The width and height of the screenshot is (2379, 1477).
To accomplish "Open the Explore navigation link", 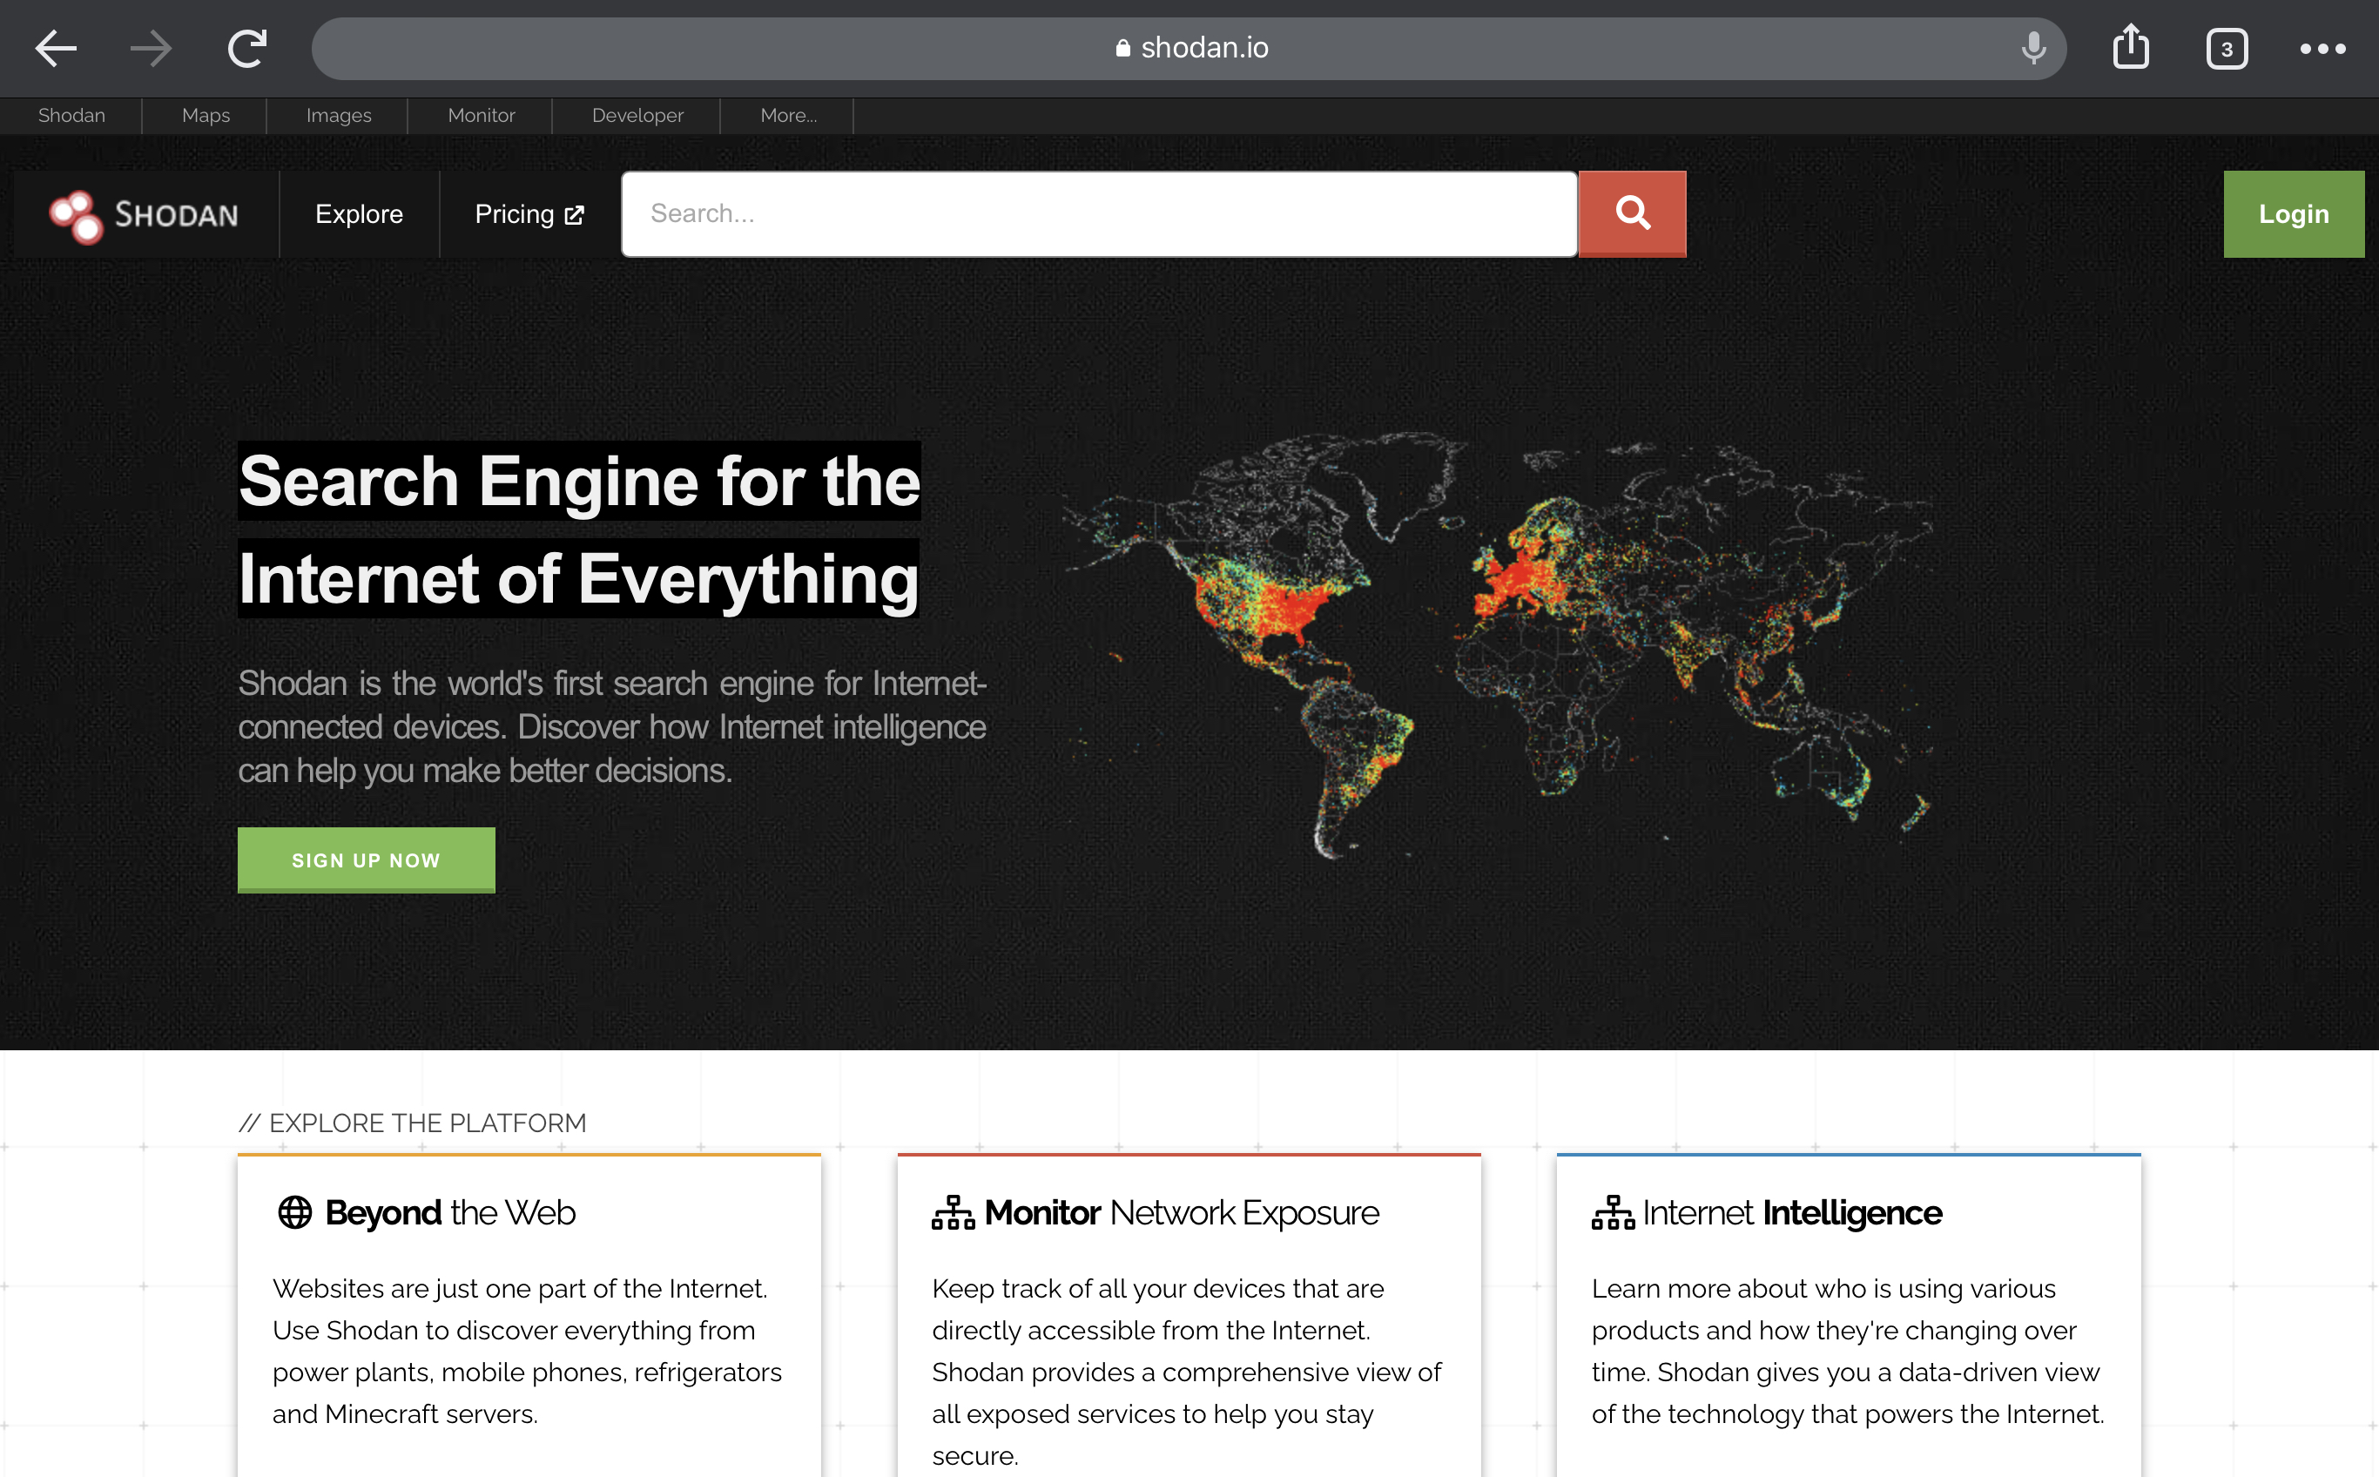I will (359, 214).
